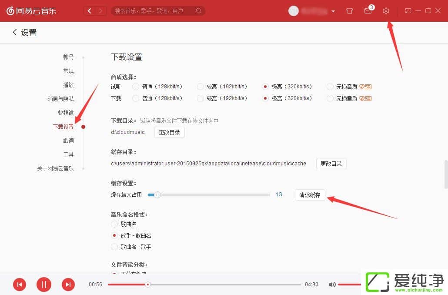Screen dimensions: 448x295
Task: Click the back navigation arrow
Action: pyautogui.click(x=90, y=10)
